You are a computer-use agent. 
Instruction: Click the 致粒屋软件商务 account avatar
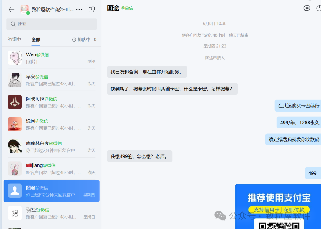[25, 10]
